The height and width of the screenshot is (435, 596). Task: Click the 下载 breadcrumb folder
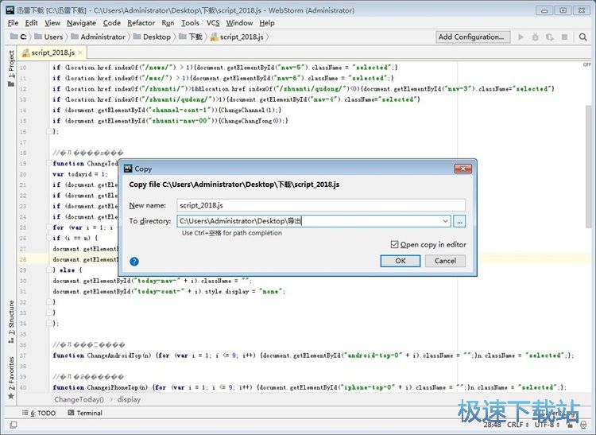tap(191, 37)
